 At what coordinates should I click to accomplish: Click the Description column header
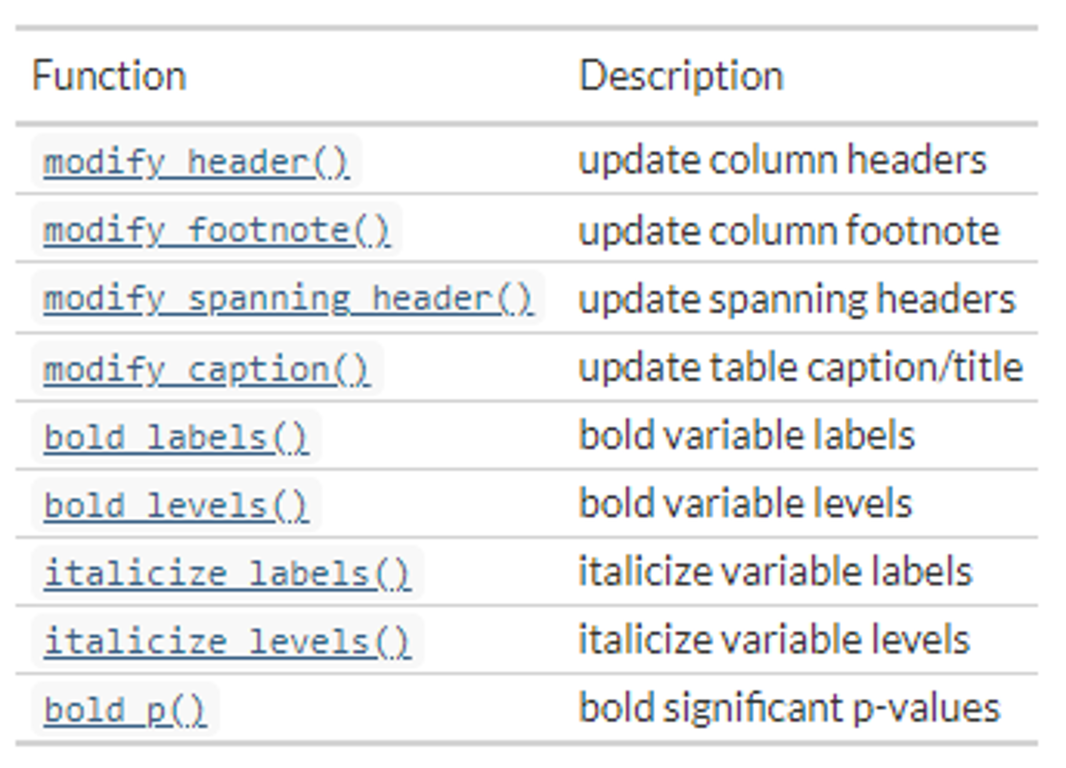point(681,76)
